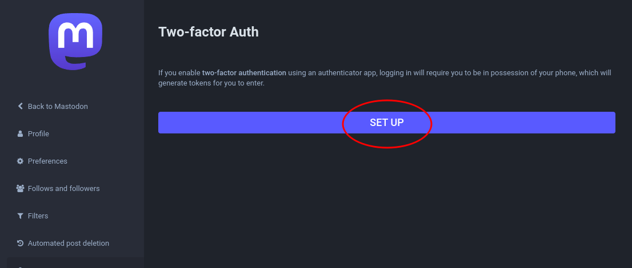
Task: Click the followers group icon
Action: (x=20, y=188)
